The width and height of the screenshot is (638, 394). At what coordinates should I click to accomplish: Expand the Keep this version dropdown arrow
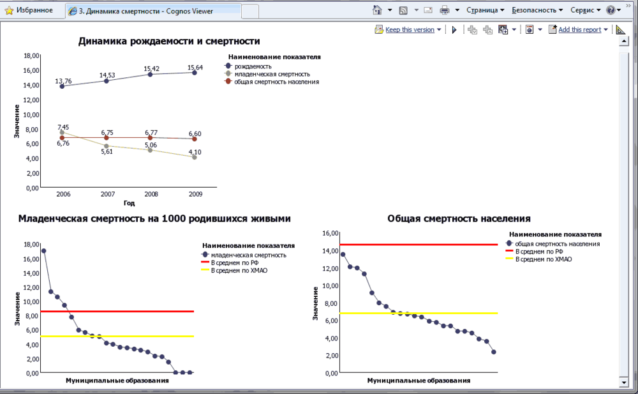(x=439, y=30)
